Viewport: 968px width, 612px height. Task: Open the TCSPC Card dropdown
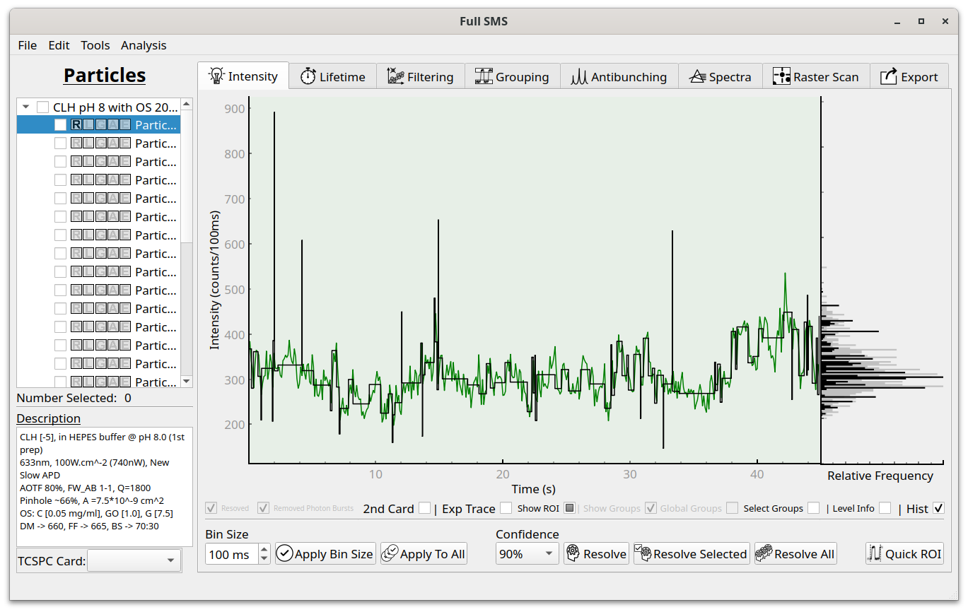click(134, 561)
